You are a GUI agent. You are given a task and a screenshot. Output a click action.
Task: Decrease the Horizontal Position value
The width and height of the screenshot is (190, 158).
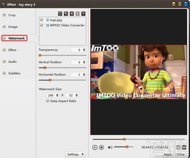pyautogui.click(x=84, y=75)
